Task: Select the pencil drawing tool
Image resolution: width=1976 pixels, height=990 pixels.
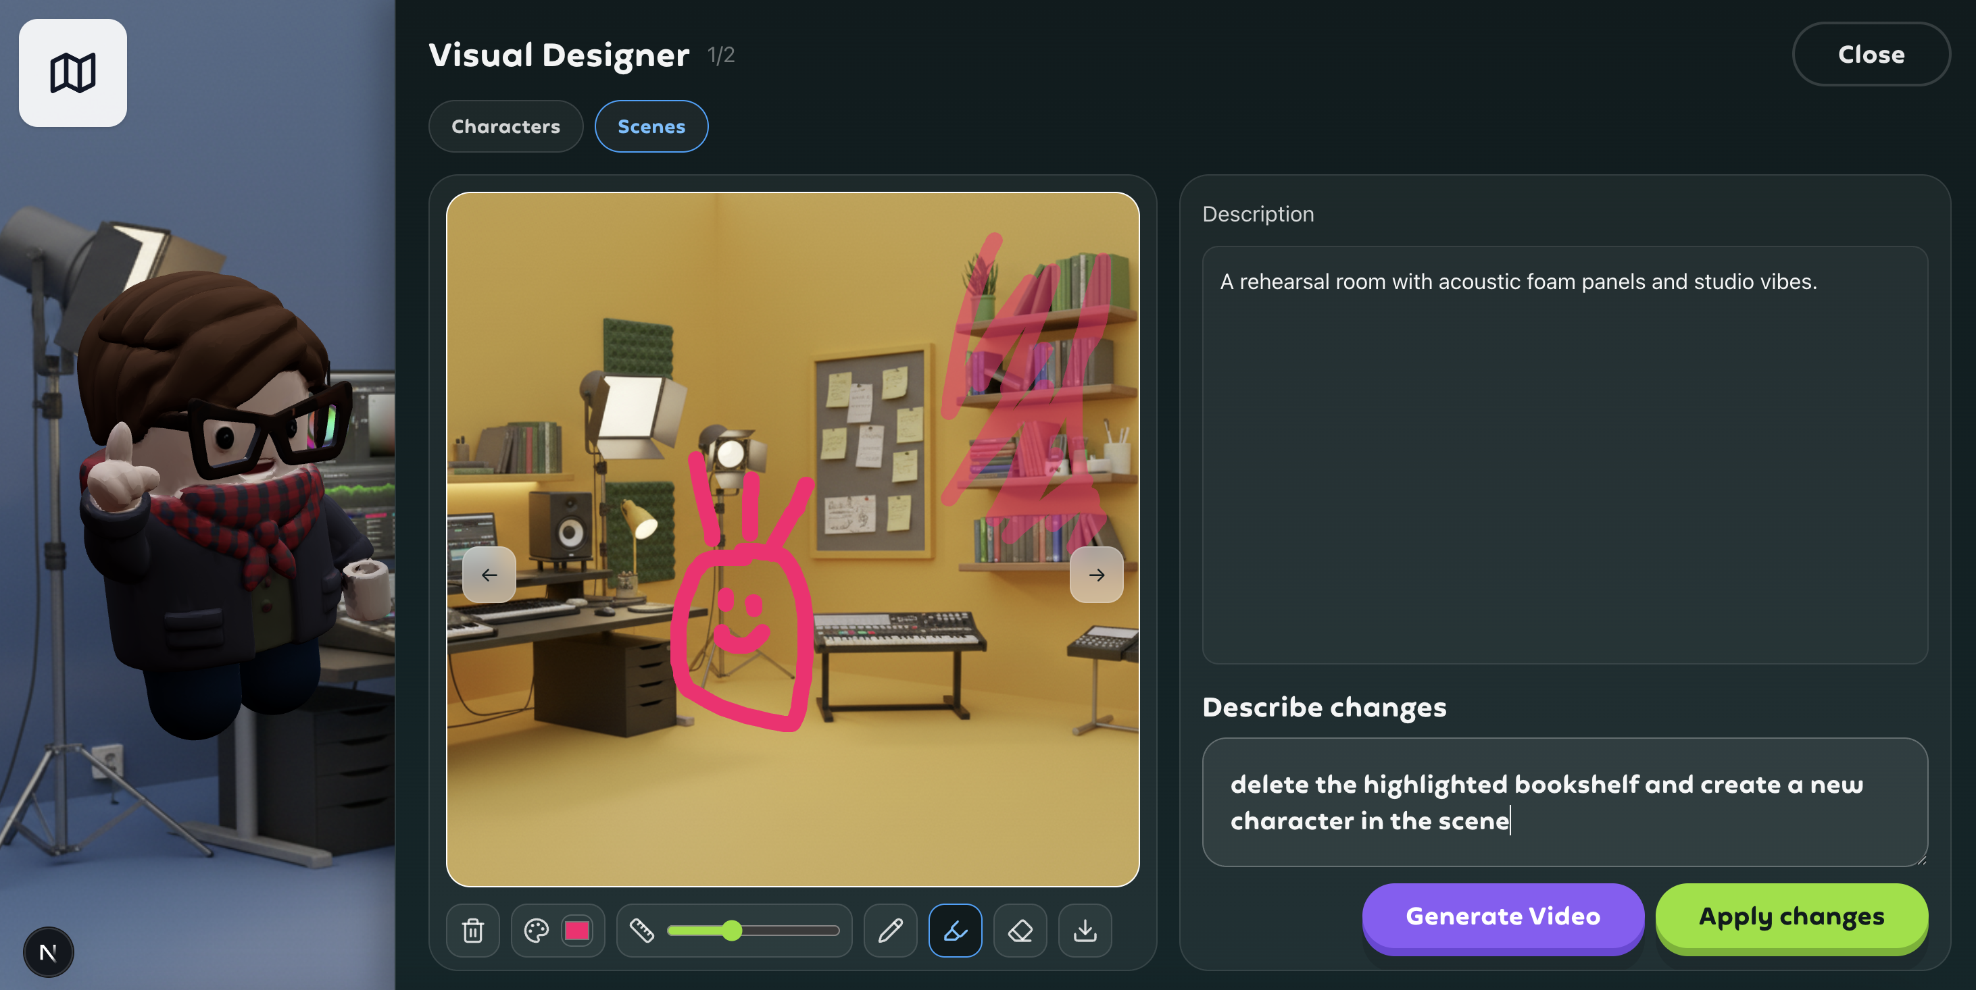Action: coord(890,931)
